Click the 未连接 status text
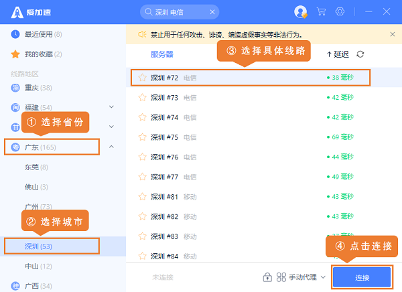The height and width of the screenshot is (292, 402). tap(163, 277)
